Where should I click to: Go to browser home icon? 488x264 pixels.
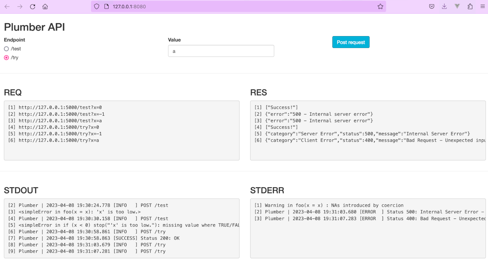coord(45,6)
